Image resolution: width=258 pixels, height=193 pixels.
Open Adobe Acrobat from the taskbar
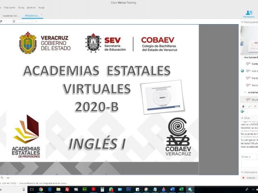(x=94, y=189)
